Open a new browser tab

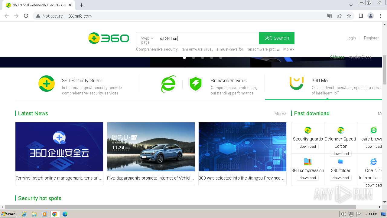(82, 5)
